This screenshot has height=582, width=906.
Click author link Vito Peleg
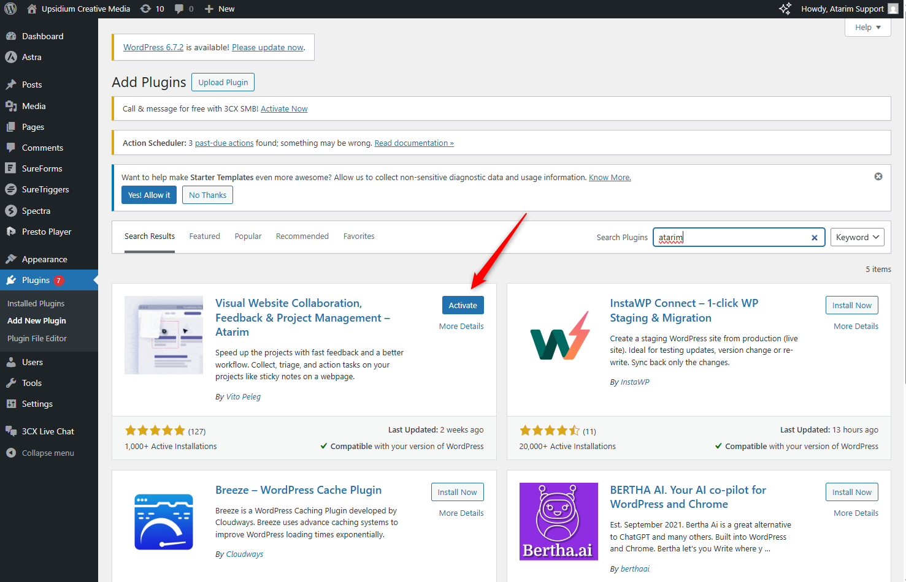244,397
